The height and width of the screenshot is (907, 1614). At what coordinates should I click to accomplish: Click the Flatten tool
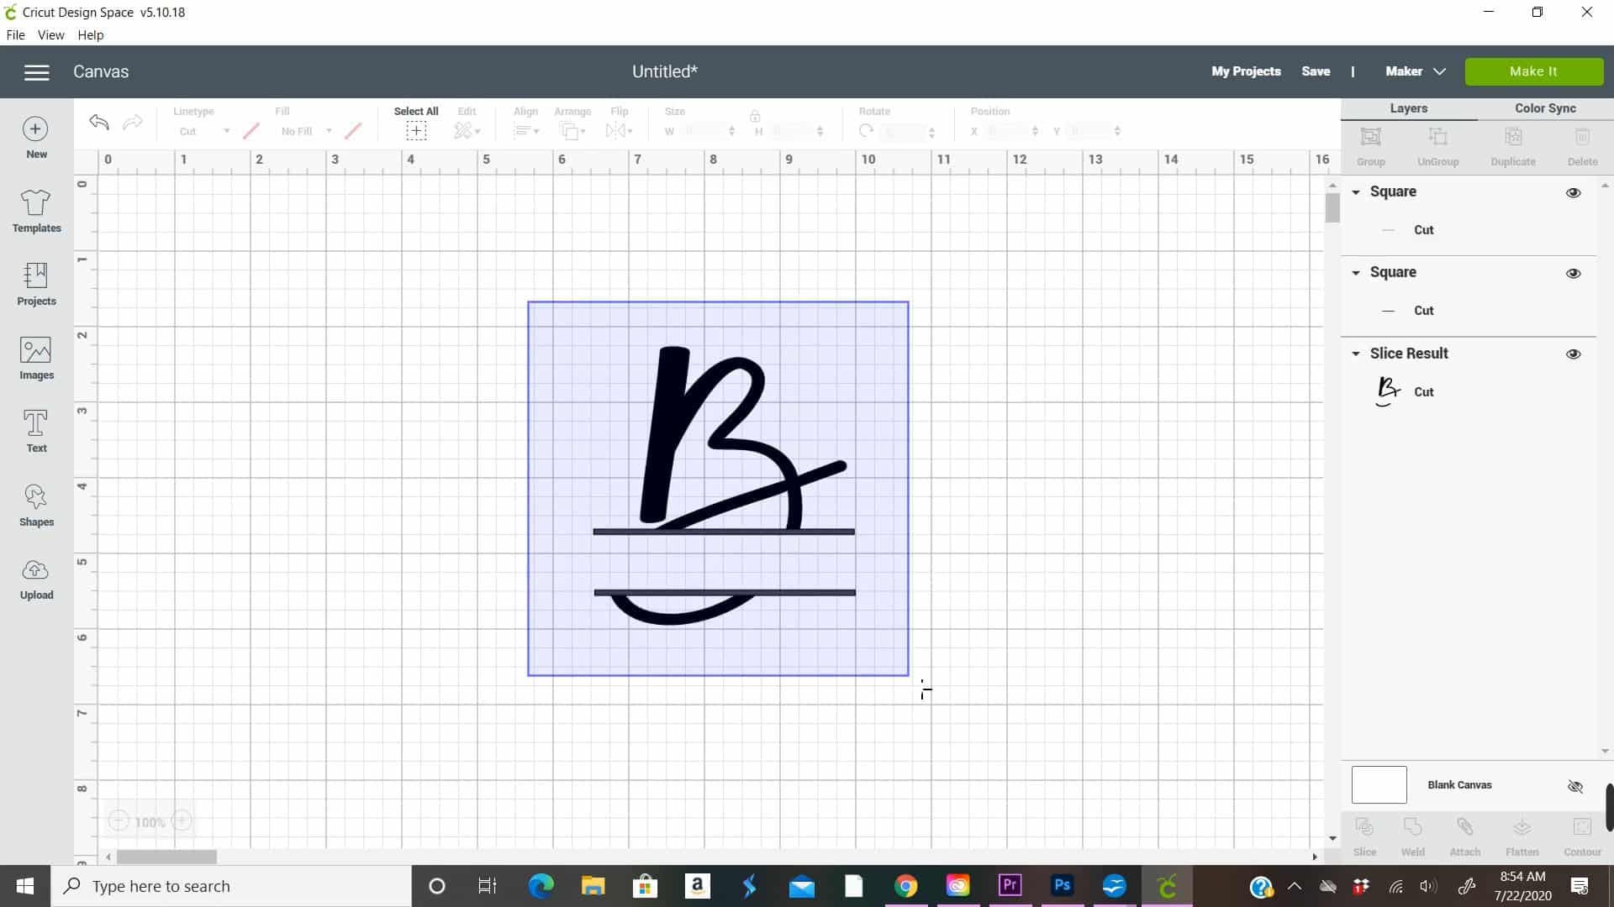pyautogui.click(x=1522, y=827)
